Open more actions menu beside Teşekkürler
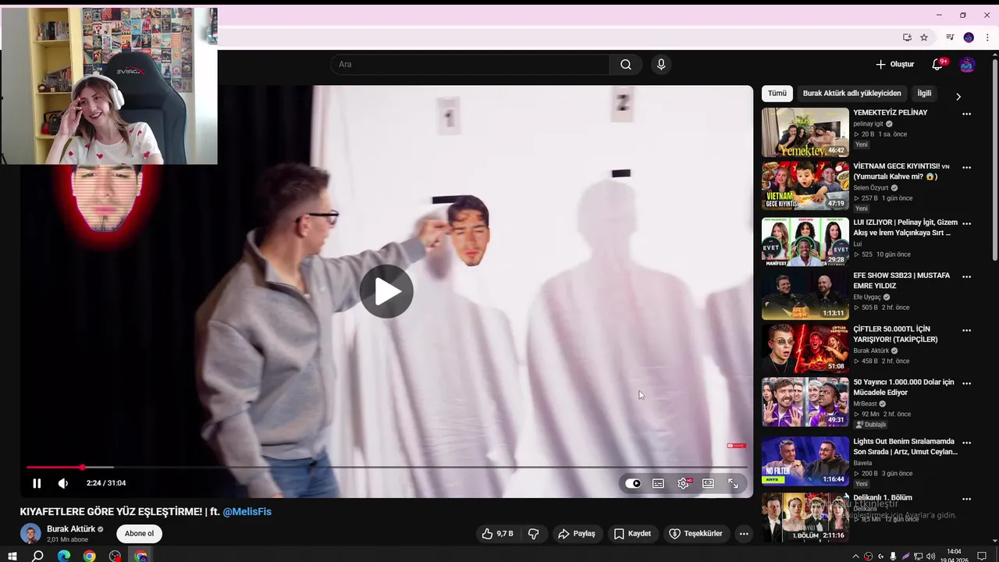Viewport: 999px width, 562px height. pos(744,534)
